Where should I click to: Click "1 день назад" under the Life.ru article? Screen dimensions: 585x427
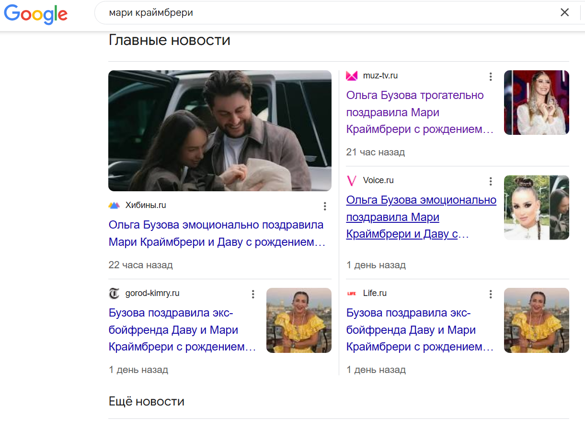376,370
